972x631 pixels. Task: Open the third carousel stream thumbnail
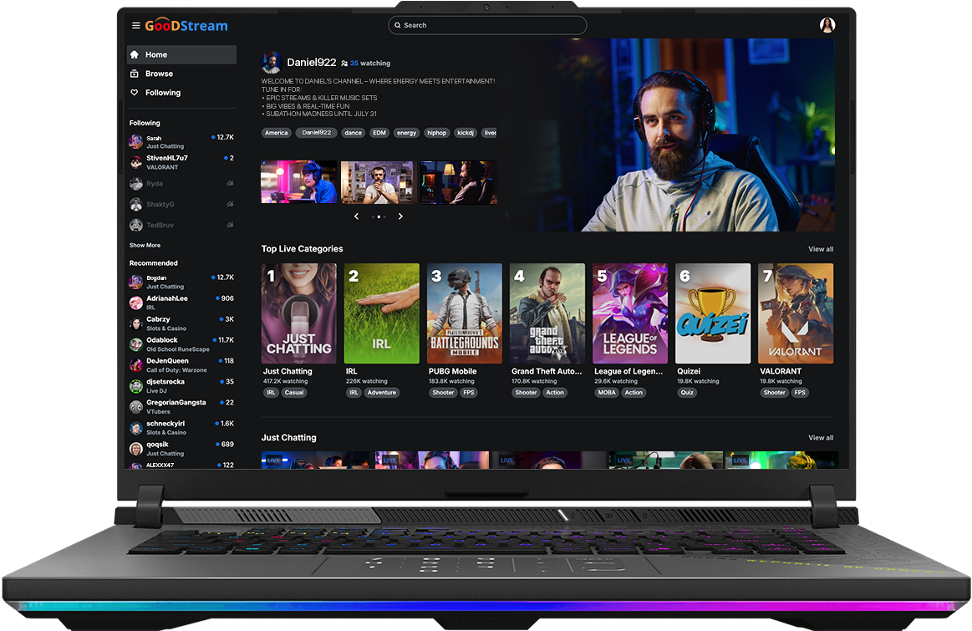(459, 182)
